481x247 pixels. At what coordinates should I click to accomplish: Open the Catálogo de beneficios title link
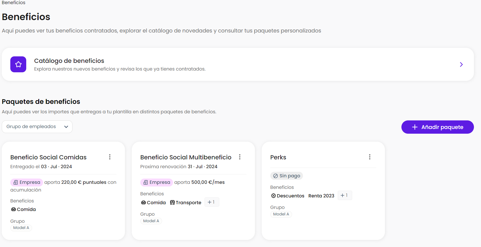point(69,61)
